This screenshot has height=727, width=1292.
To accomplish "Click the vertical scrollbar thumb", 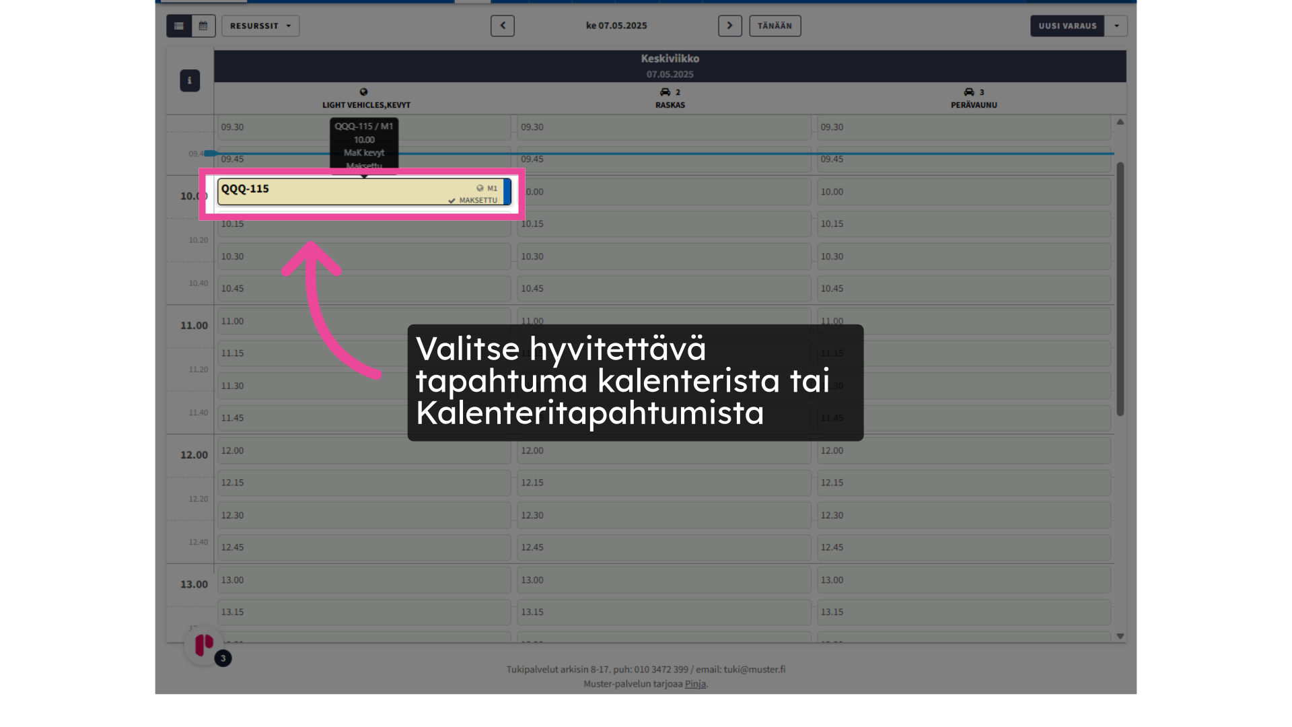I will click(1120, 289).
